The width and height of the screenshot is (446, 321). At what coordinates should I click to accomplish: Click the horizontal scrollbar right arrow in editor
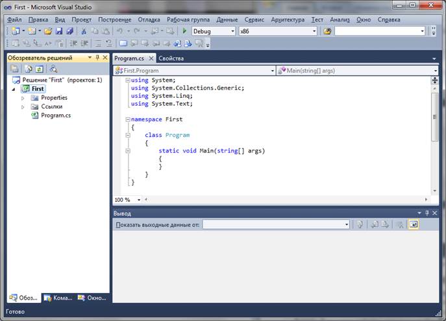(x=426, y=200)
